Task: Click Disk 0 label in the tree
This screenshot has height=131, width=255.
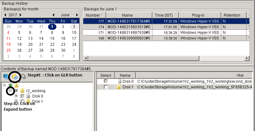Action: click(38, 96)
